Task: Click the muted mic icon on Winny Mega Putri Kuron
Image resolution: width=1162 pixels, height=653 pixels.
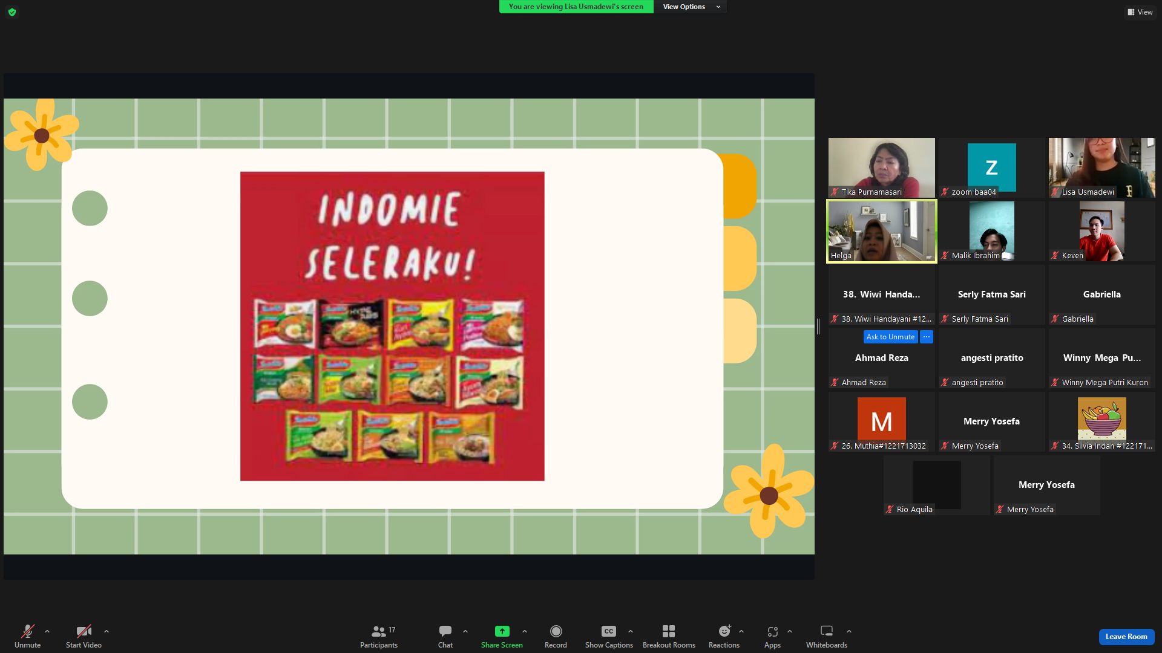Action: click(x=1055, y=383)
